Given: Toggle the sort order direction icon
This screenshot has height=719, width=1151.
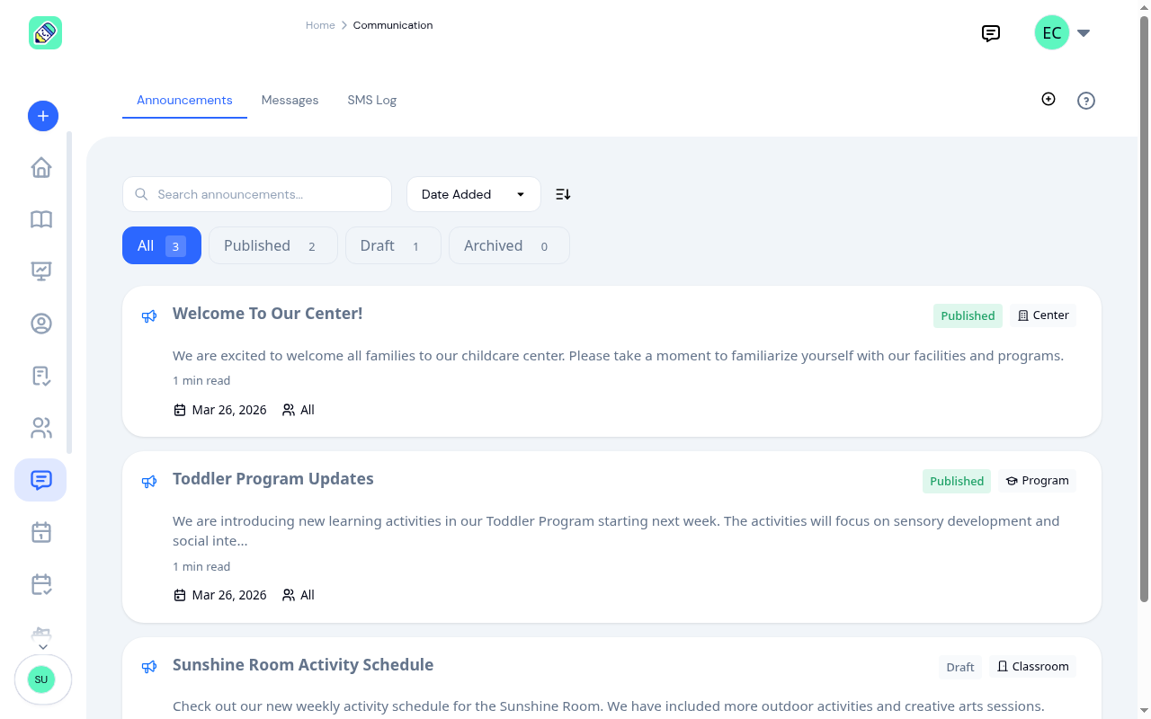Looking at the screenshot, I should click(563, 194).
